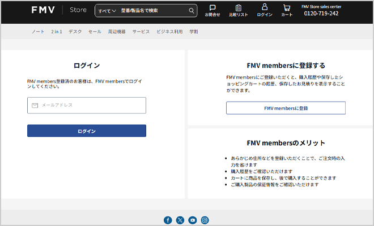The image size is (374, 226).
Task: Open the デスク menu
Action: point(75,32)
